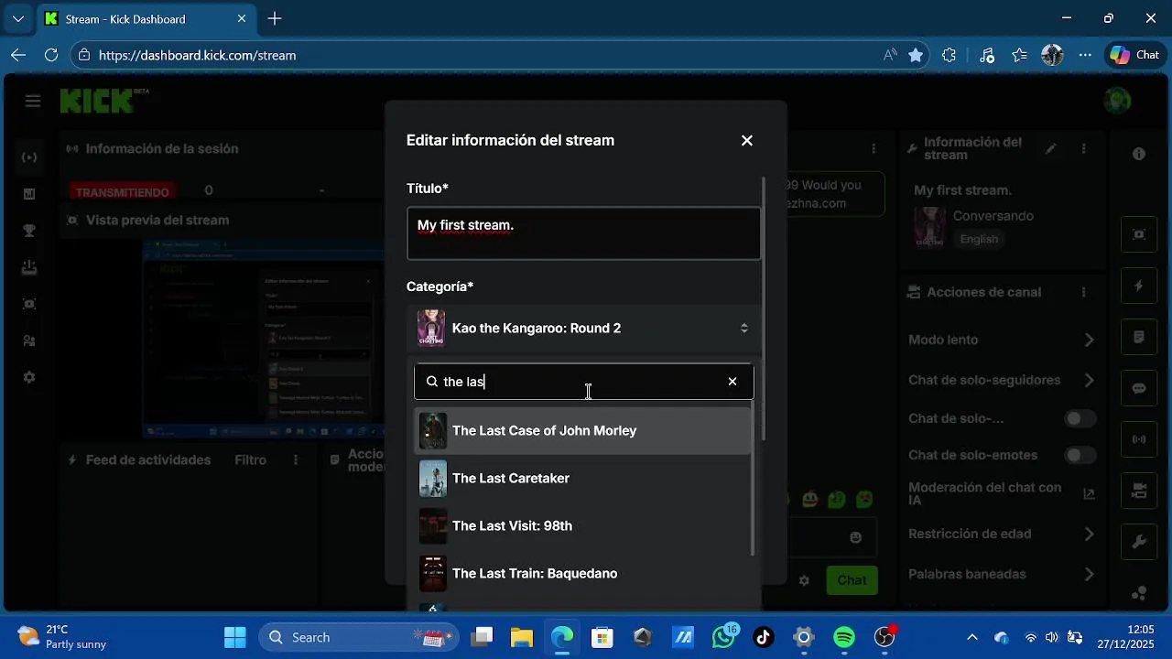Pick The Last Train: Baquedano category
The height and width of the screenshot is (659, 1172).
pos(583,573)
